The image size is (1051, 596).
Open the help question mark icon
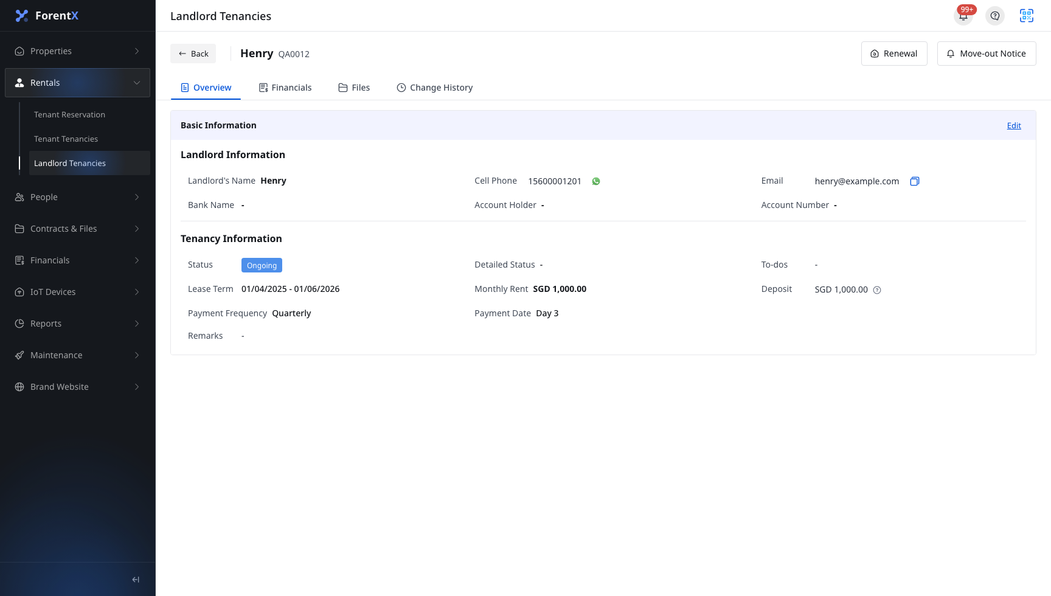tap(995, 16)
